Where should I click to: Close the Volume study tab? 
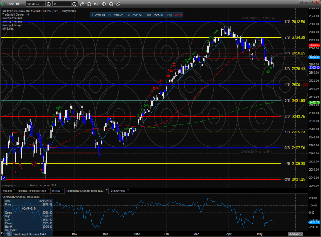14,190
